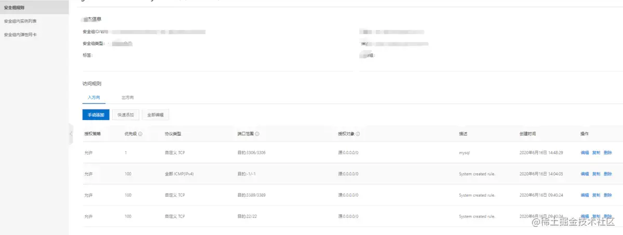The height and width of the screenshot is (235, 623).
Task: Click 删除 for the 3389/3389 rule
Action: coord(608,195)
